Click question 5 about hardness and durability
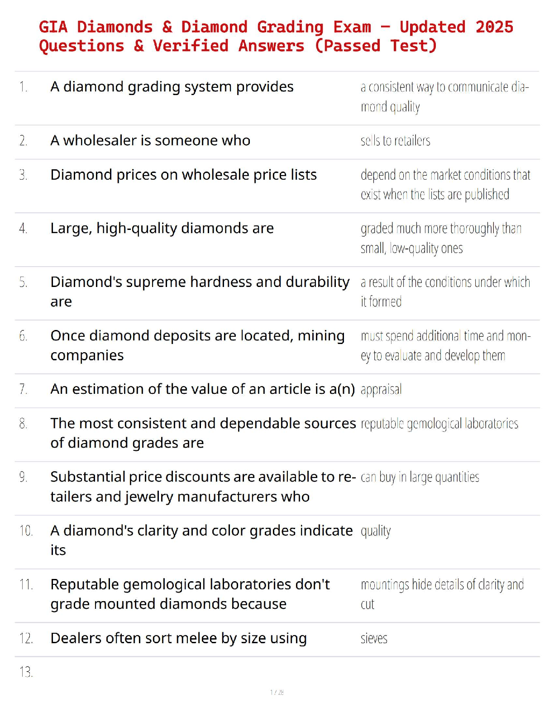 point(200,292)
